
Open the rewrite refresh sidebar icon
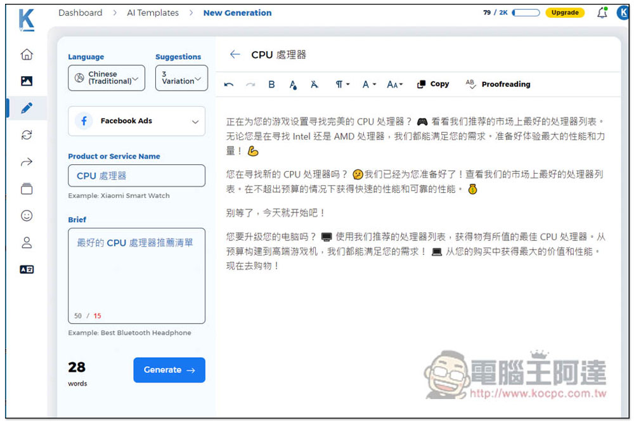point(27,134)
